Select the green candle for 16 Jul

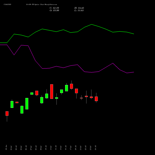click(67, 88)
